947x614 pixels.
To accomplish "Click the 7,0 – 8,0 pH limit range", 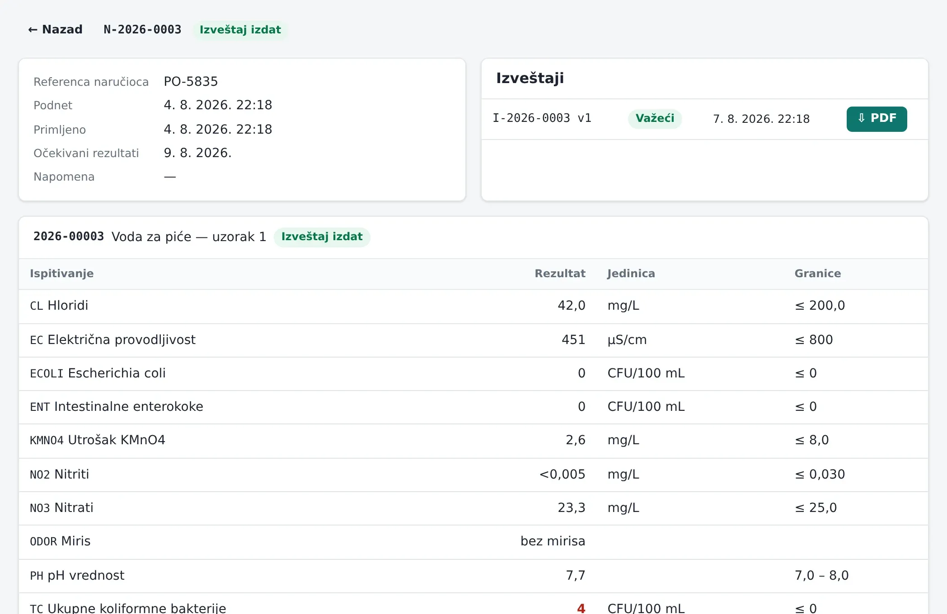I will pyautogui.click(x=821, y=576).
